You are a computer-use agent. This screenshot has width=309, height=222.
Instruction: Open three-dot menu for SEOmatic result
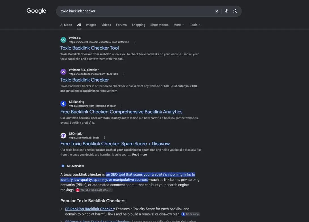105,138
